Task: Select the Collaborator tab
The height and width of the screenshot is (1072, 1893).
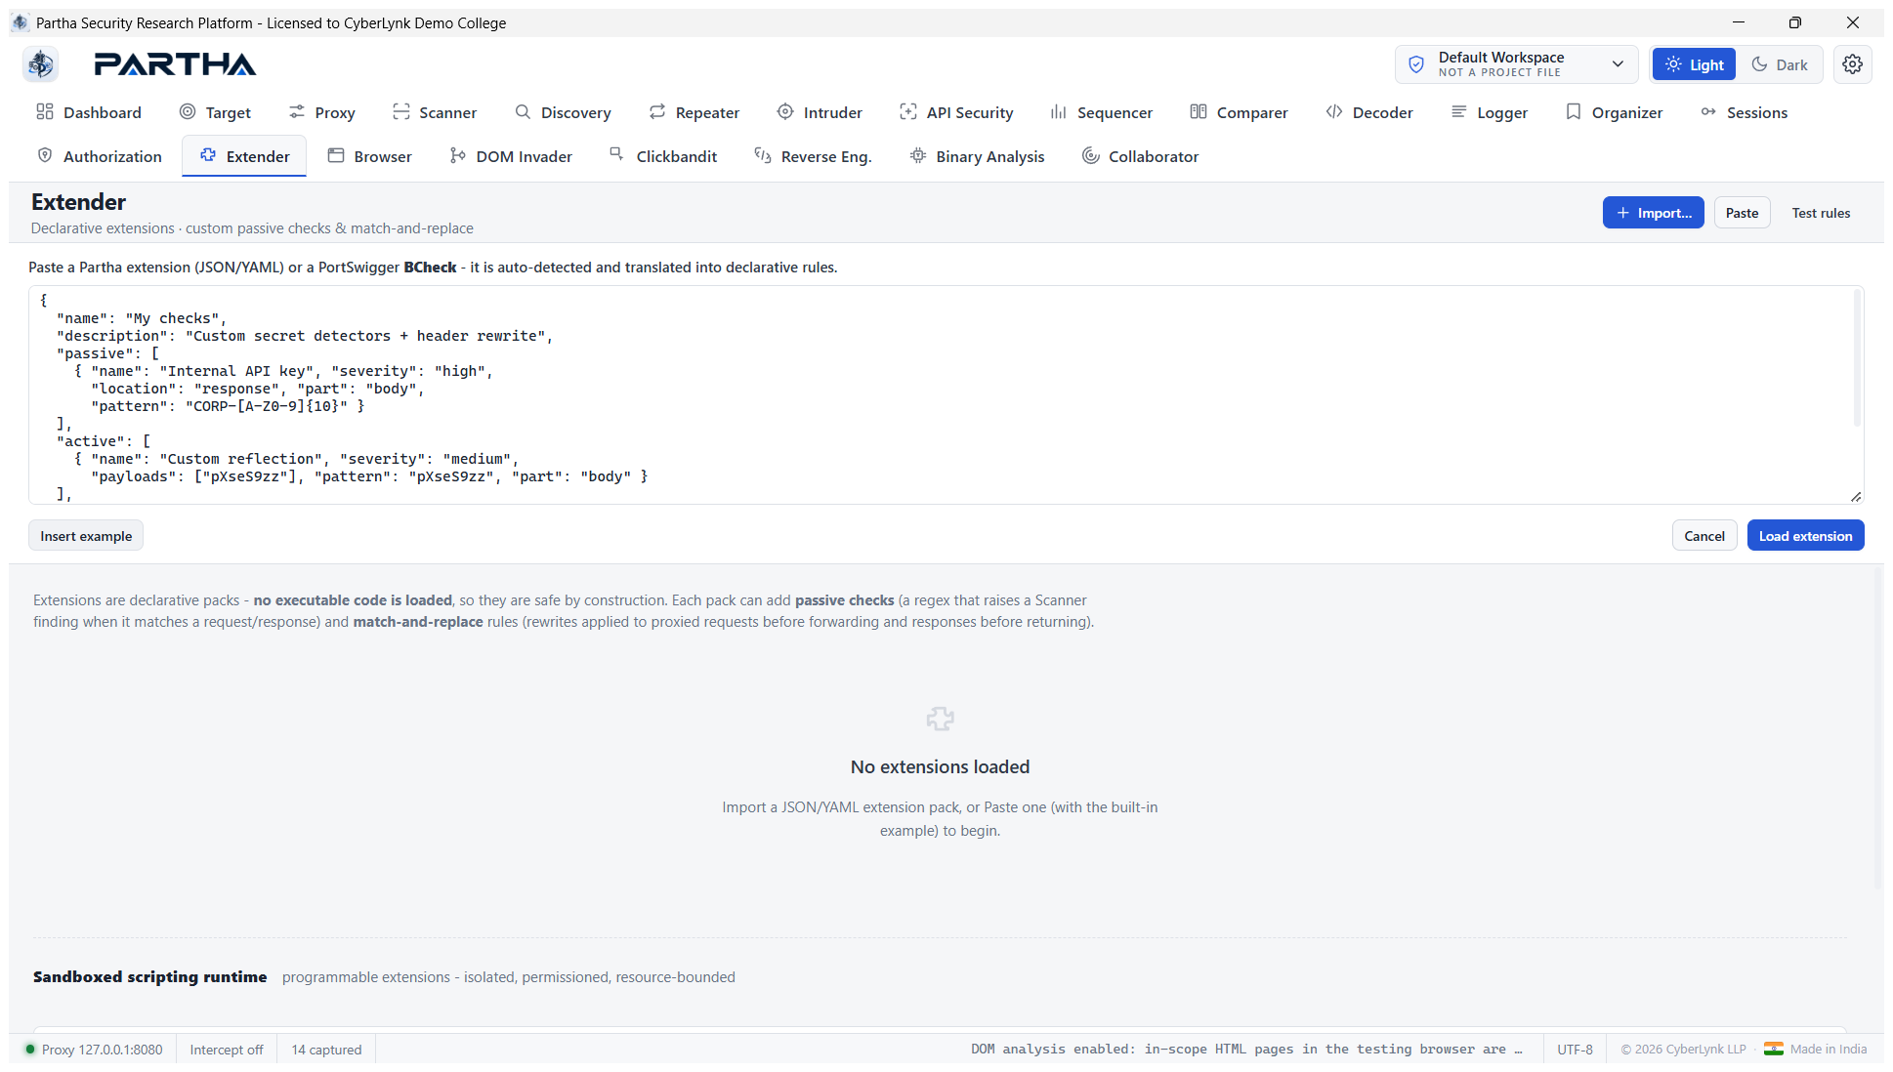Action: (1140, 156)
